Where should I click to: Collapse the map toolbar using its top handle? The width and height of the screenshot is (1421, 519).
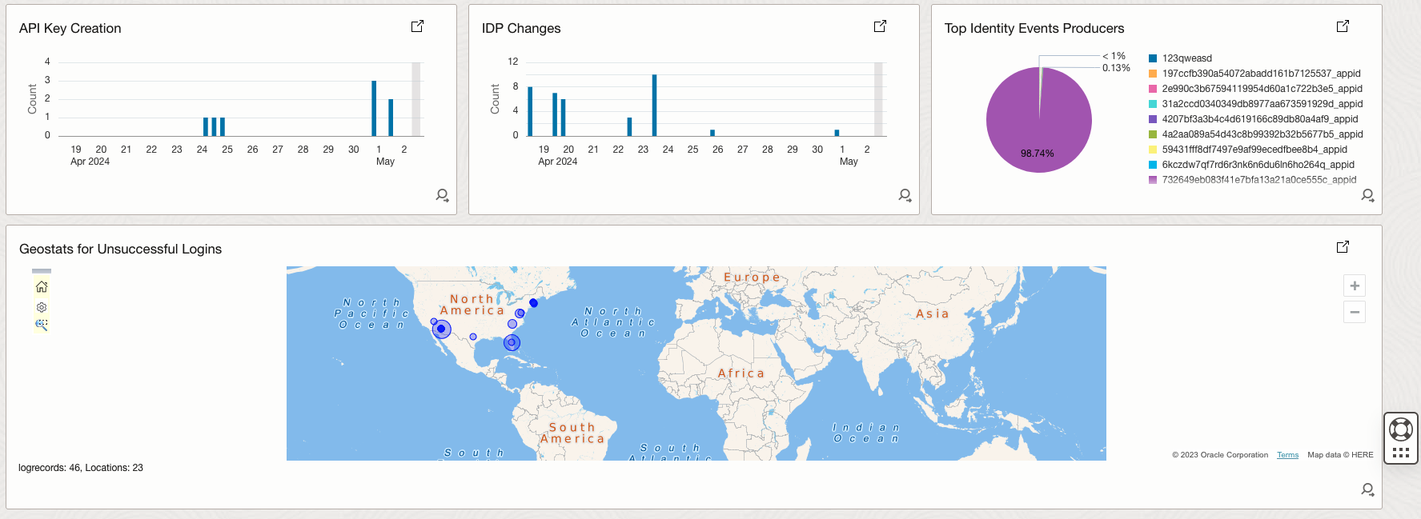pyautogui.click(x=42, y=271)
